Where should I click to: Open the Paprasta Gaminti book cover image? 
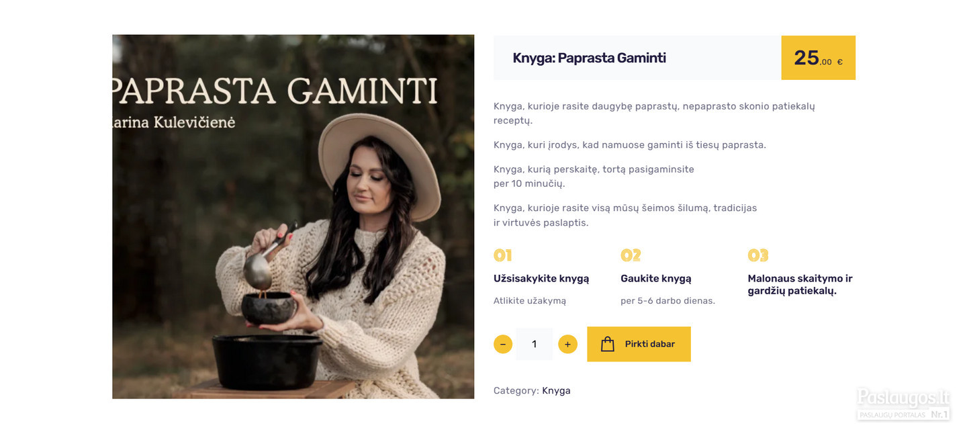(x=293, y=216)
